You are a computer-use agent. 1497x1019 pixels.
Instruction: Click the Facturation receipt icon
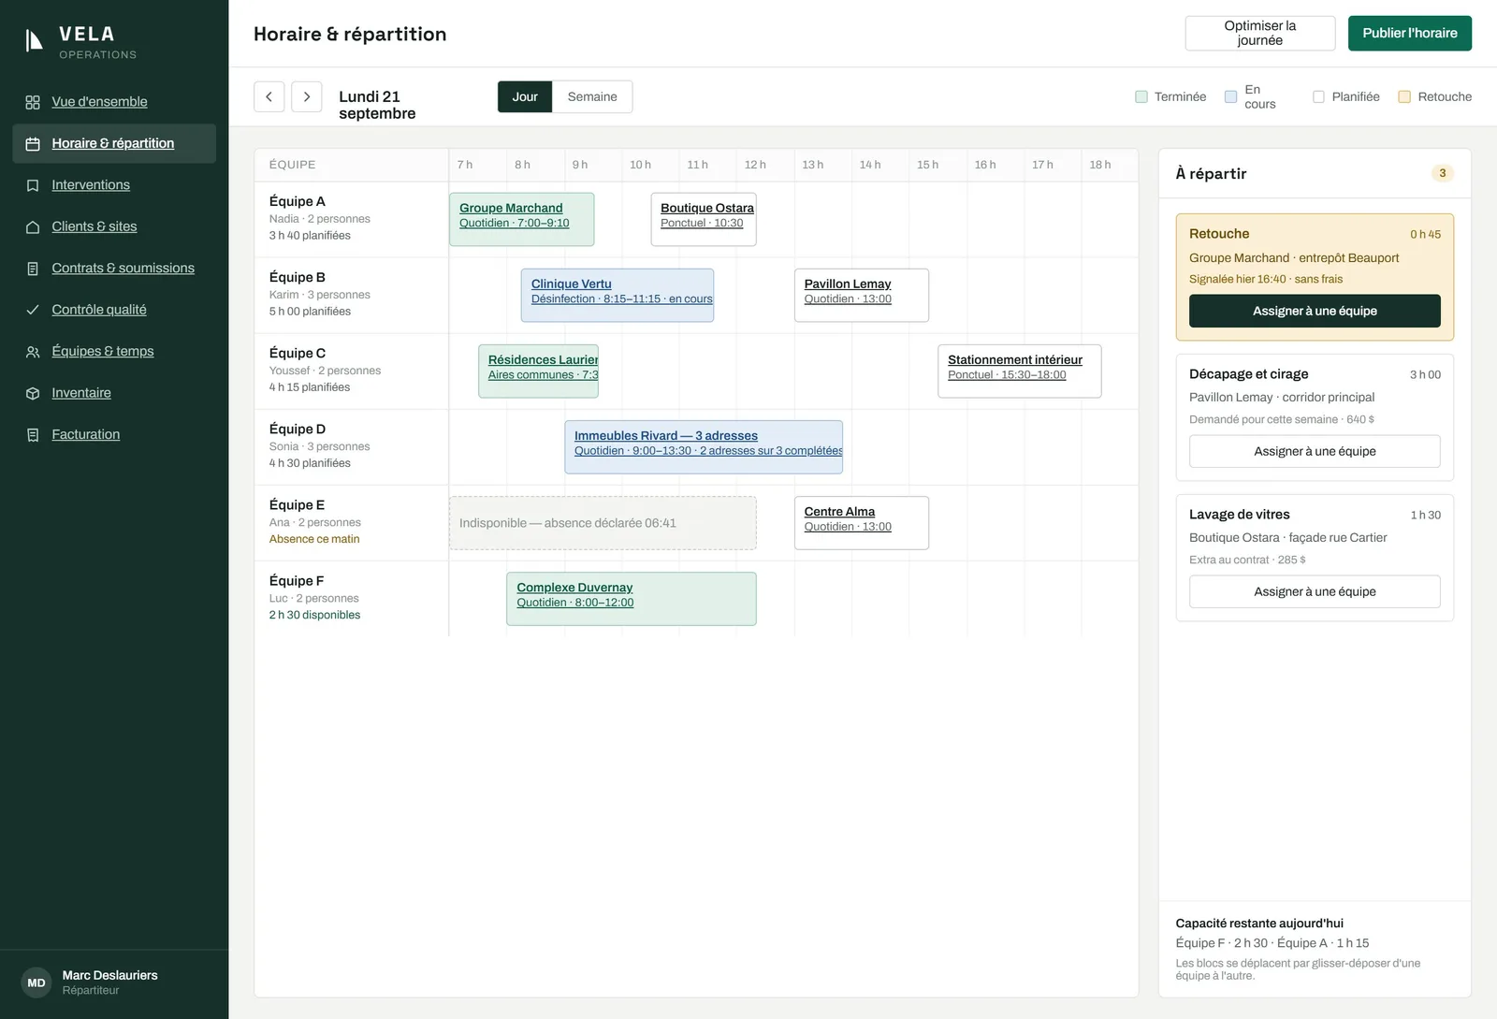coord(33,435)
